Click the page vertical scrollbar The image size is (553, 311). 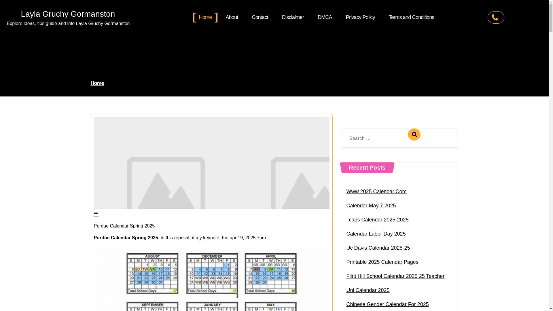pos(551,155)
